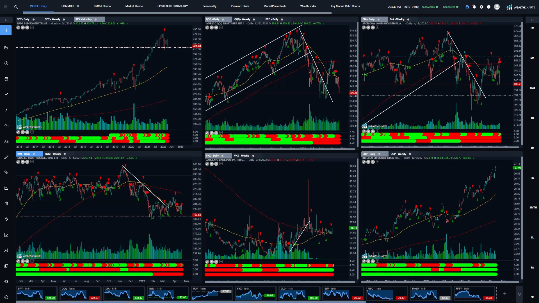539x303 pixels.
Task: Open the user profile avatar
Action: point(497,7)
